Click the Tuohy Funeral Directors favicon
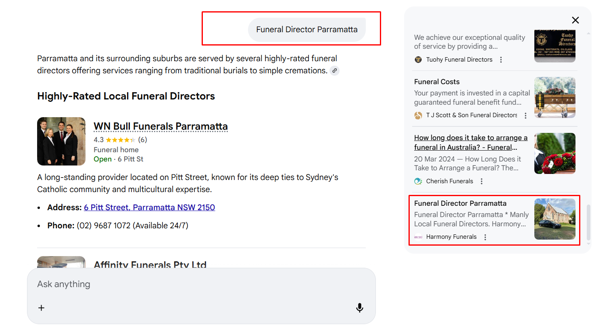This screenshot has height=331, width=615. tap(418, 60)
